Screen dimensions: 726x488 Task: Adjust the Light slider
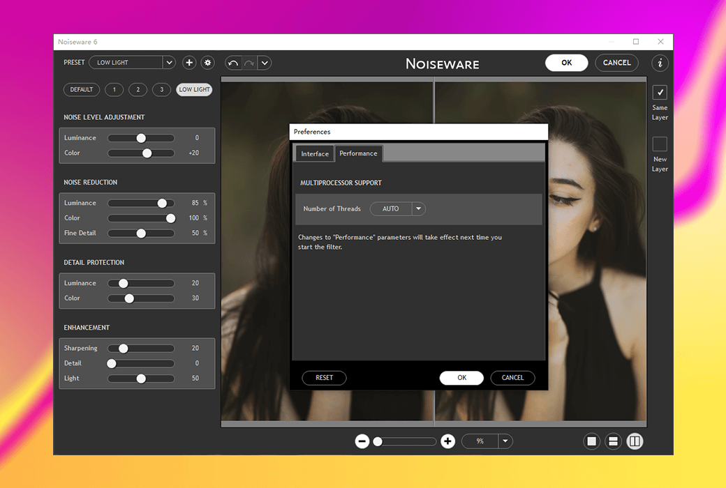click(141, 379)
